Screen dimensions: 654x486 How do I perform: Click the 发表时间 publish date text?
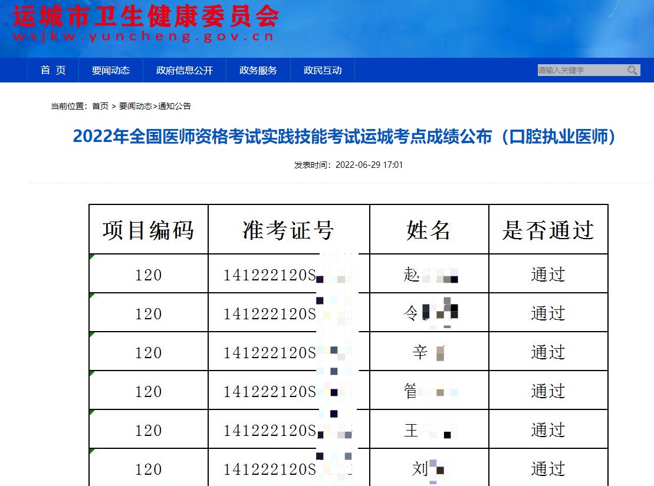[349, 165]
